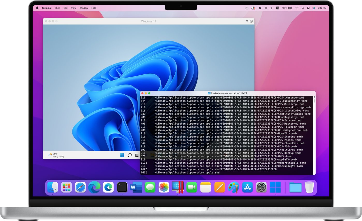Open the Bluetooth menu bar icon
Viewport: 362px width, 221px height.
coord(271,8)
